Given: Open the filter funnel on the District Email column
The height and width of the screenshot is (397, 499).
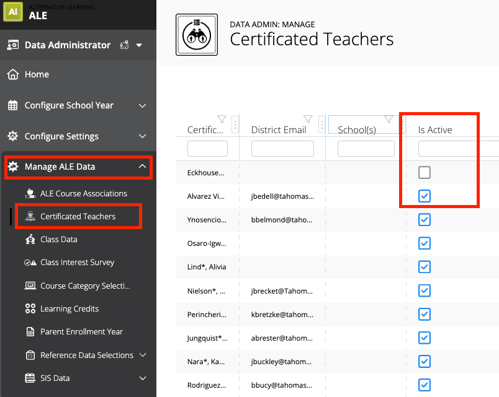Looking at the screenshot, I should coord(308,120).
